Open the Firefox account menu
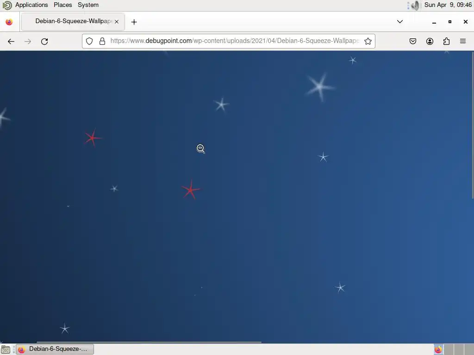 tap(430, 41)
